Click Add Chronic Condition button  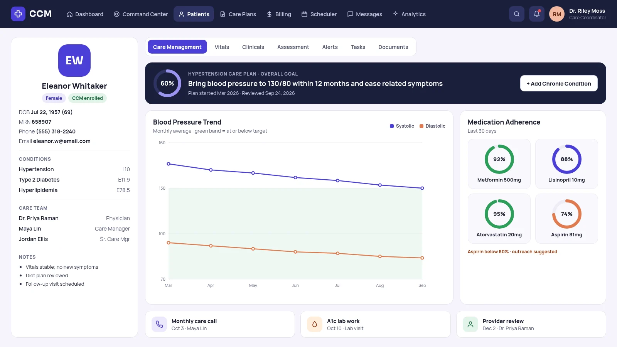559,83
